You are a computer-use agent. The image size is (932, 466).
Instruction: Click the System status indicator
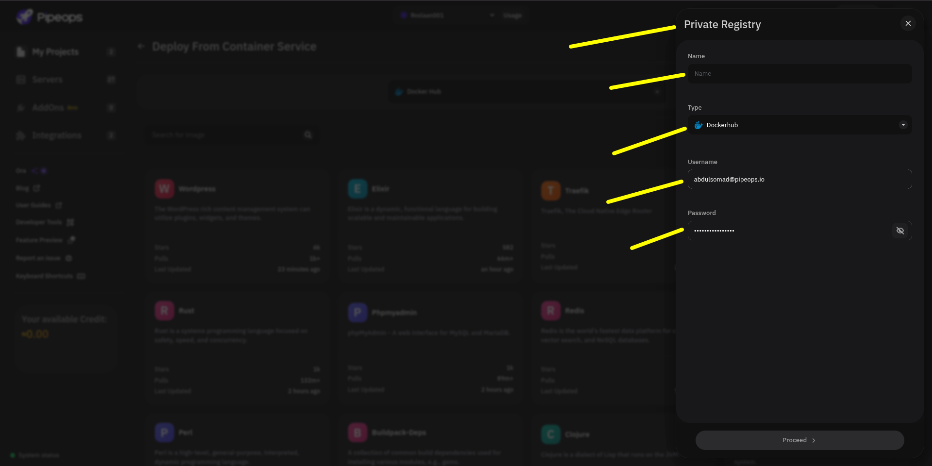(x=35, y=455)
